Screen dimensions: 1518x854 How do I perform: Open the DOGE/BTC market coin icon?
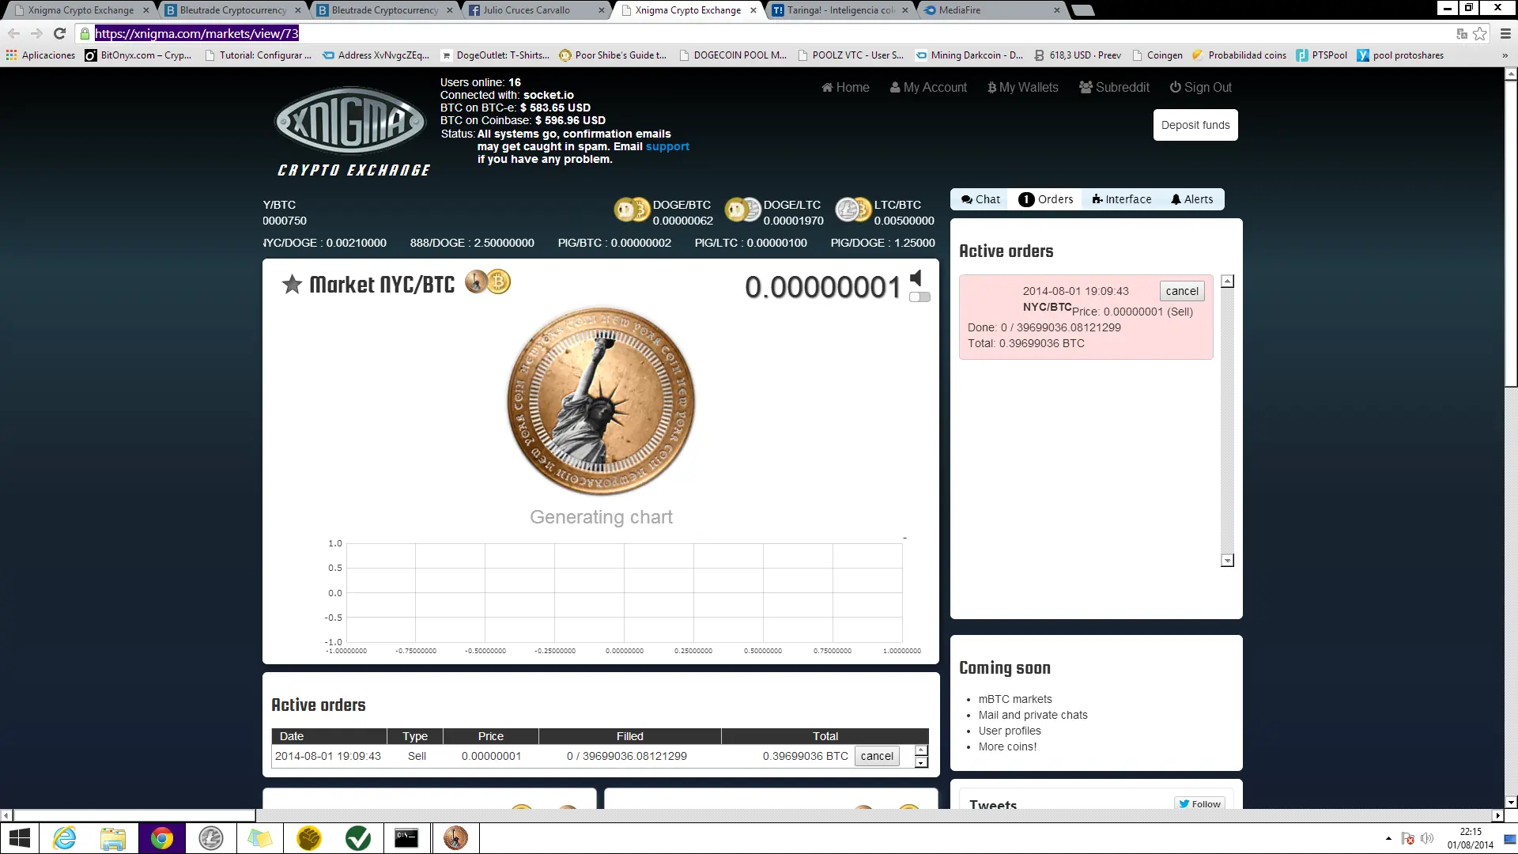click(631, 210)
